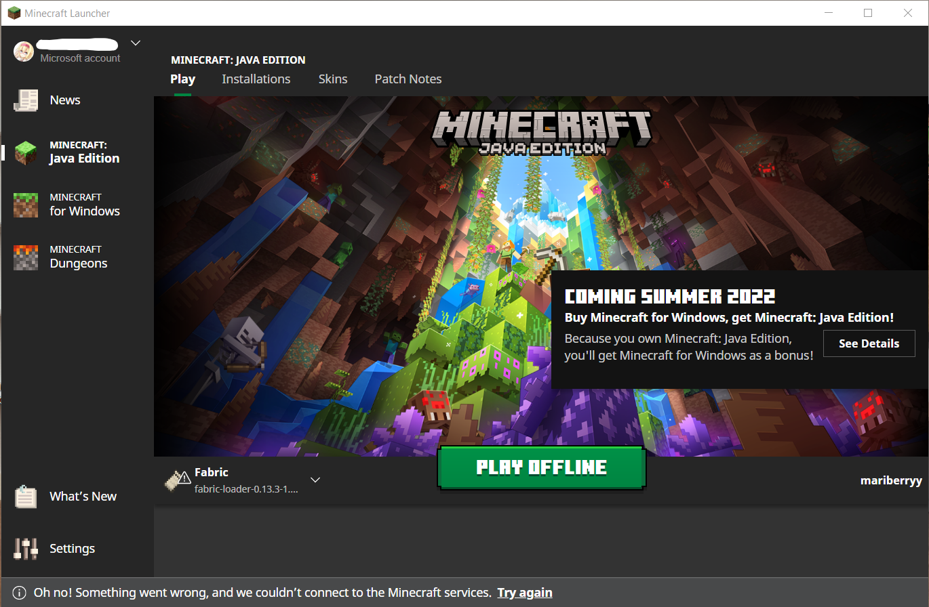929x607 pixels.
Task: Open the What's New clipboard icon
Action: (x=26, y=497)
